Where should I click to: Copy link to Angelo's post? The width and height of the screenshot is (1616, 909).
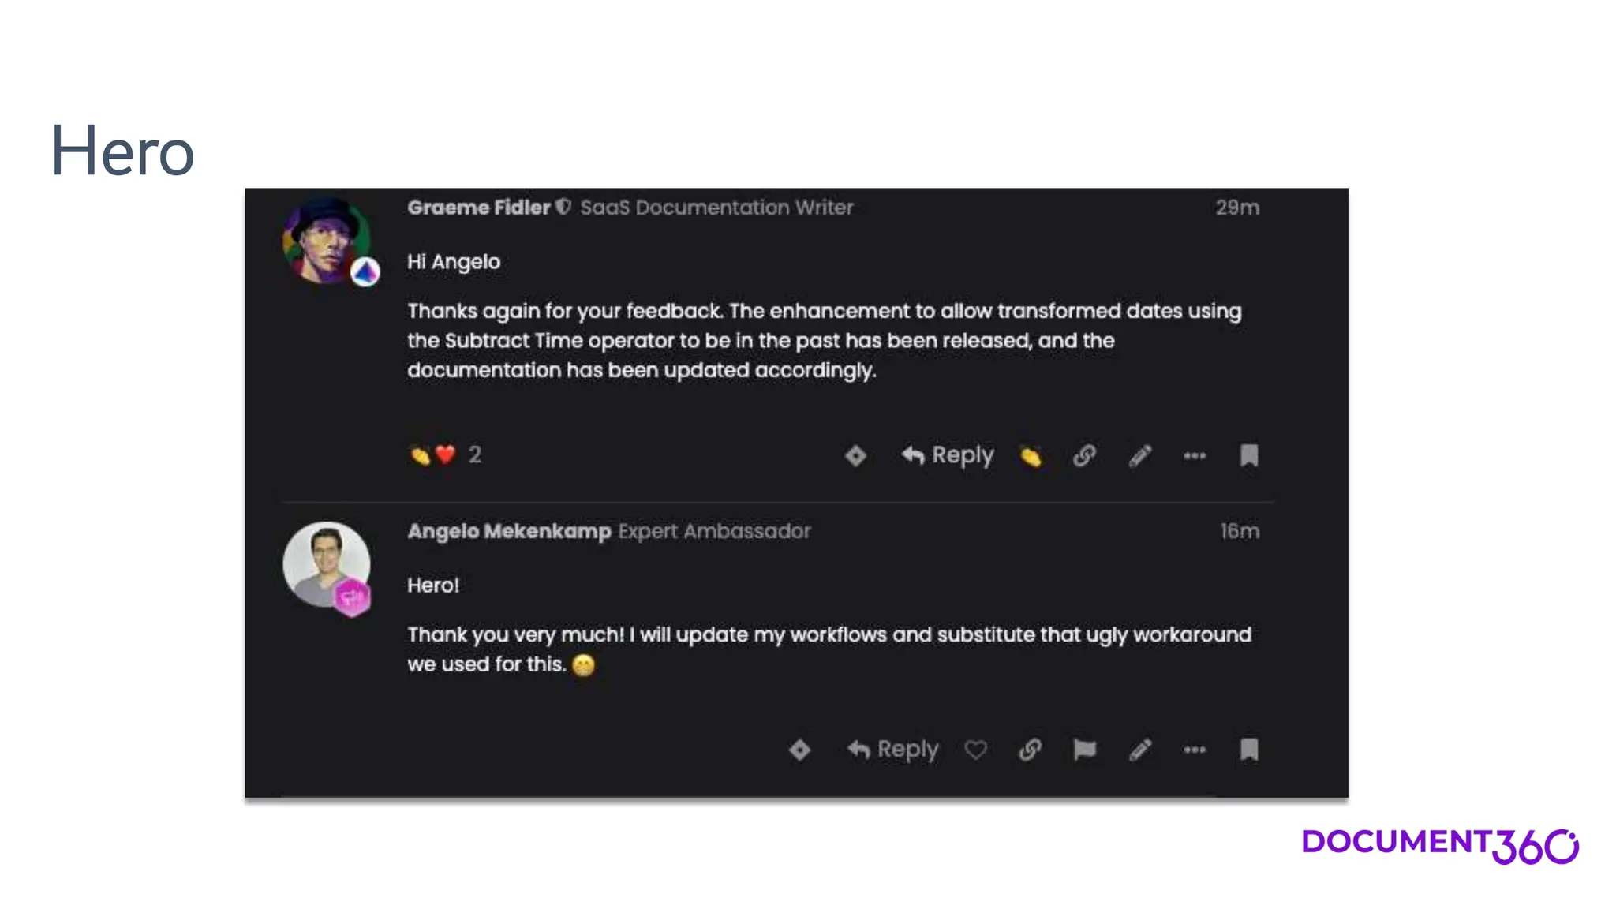point(1031,750)
